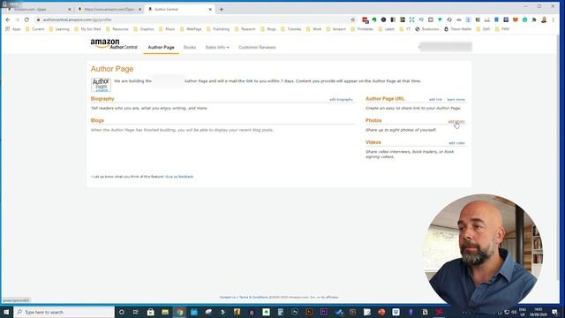The height and width of the screenshot is (318, 565).
Task: Open the Publishing bookmarks folder
Action: (x=218, y=29)
